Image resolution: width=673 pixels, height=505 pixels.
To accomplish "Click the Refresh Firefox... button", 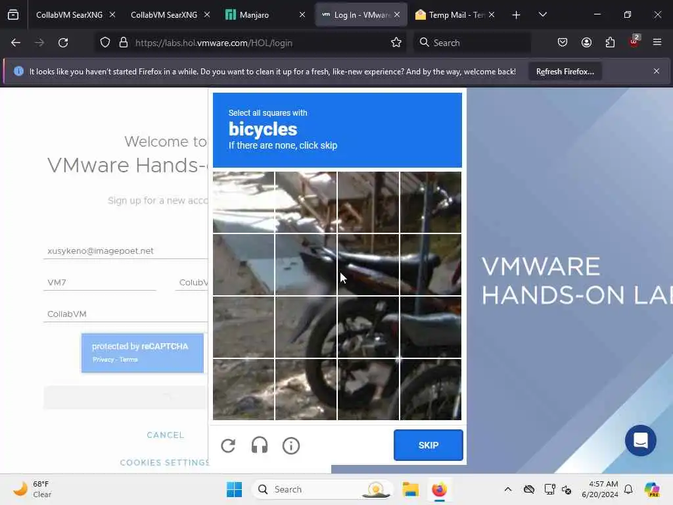I will pyautogui.click(x=565, y=71).
